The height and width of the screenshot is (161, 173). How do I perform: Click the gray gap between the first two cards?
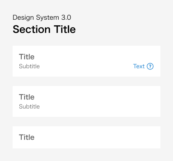(86, 81)
